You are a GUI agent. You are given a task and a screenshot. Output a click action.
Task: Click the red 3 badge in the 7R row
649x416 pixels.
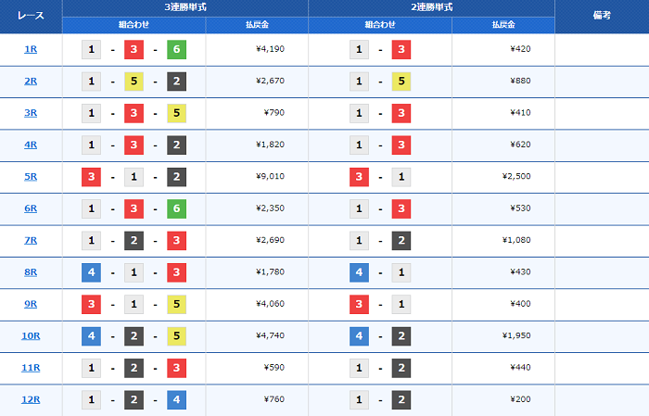[176, 241]
